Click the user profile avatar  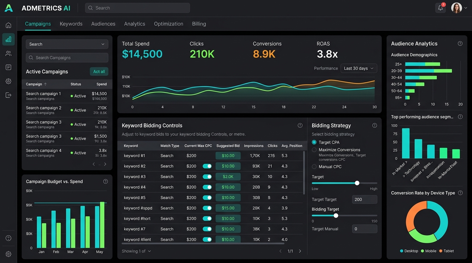457,8
